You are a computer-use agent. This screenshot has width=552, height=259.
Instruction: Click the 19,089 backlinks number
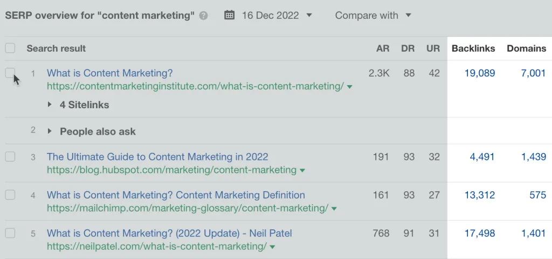(479, 73)
